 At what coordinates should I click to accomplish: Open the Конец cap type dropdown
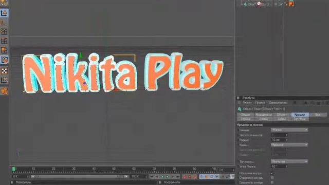point(289,145)
